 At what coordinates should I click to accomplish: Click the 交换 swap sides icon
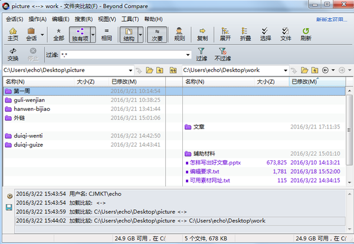click(x=13, y=55)
